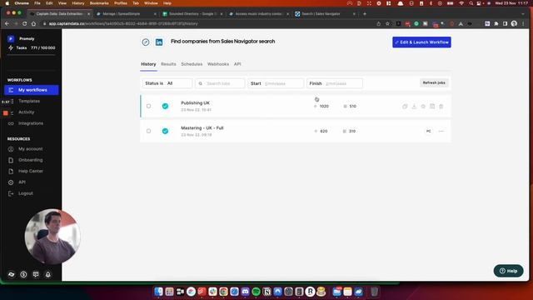Switch to the Results tab

coord(168,64)
